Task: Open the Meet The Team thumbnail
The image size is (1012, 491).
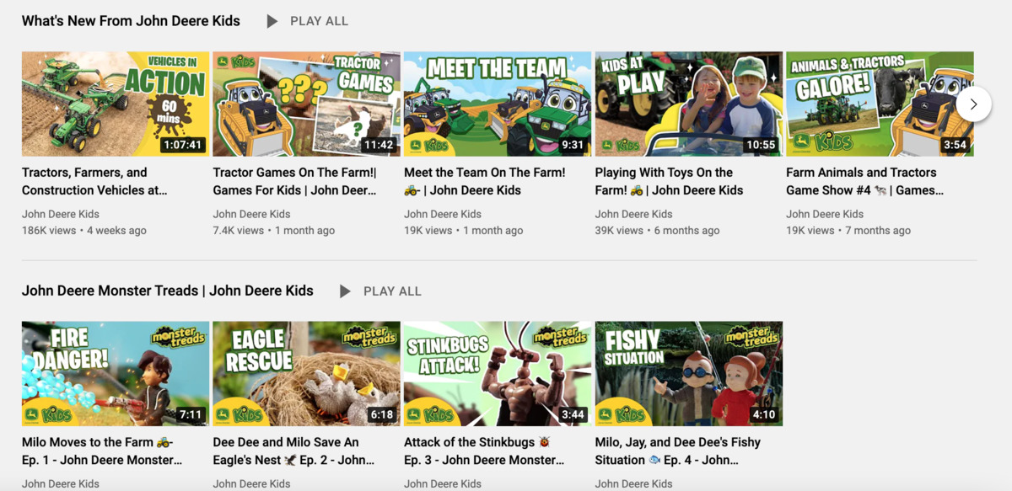Action: pyautogui.click(x=498, y=104)
